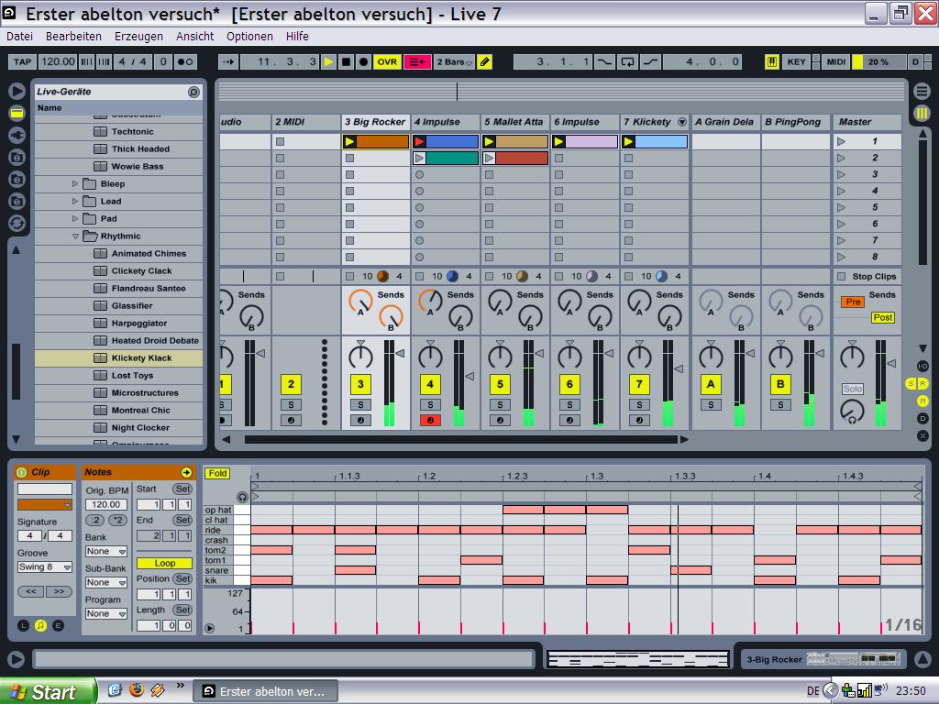
Task: Switch to Session view selector icon
Action: click(922, 113)
